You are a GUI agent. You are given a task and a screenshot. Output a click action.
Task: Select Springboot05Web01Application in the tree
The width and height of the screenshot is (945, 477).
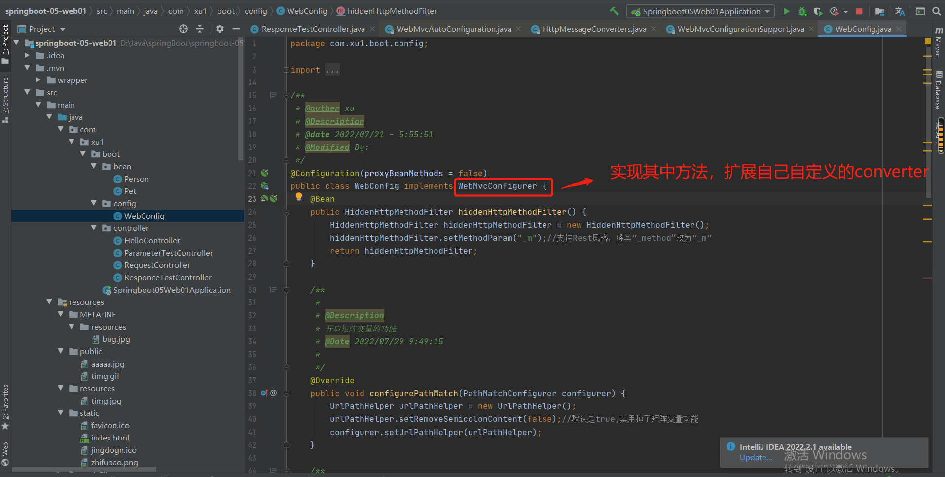point(172,290)
